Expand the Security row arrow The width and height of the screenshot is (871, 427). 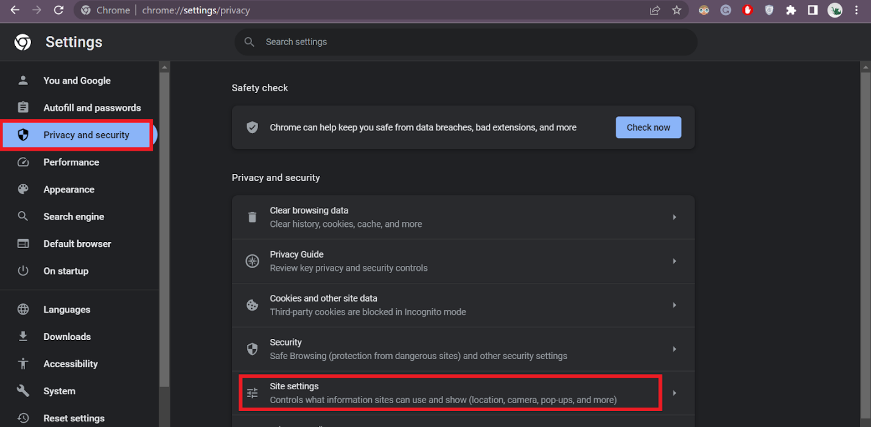pyautogui.click(x=674, y=349)
